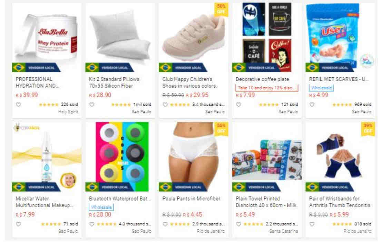Favorite the Refil Wet Scarves item
Image resolution: width=382 pixels, height=242 pixels.
tap(312, 105)
